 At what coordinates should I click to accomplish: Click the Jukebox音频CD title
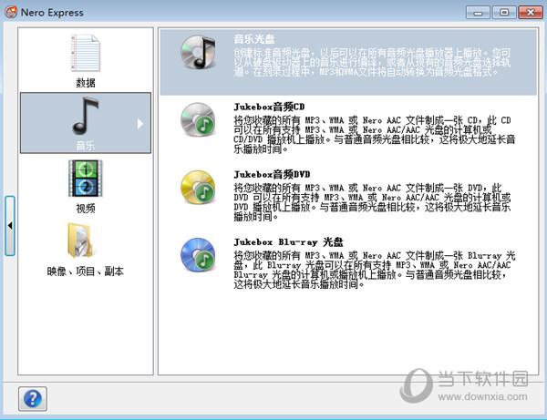270,107
